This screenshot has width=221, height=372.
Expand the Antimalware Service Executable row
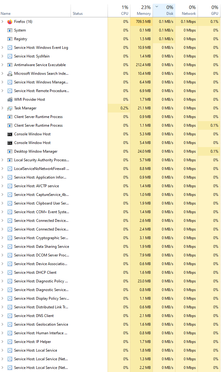click(x=2, y=65)
